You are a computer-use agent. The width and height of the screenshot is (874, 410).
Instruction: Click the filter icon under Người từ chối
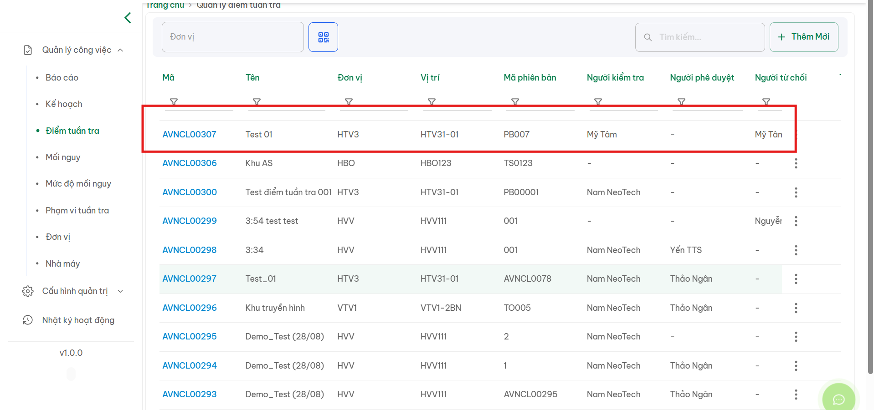pos(766,101)
